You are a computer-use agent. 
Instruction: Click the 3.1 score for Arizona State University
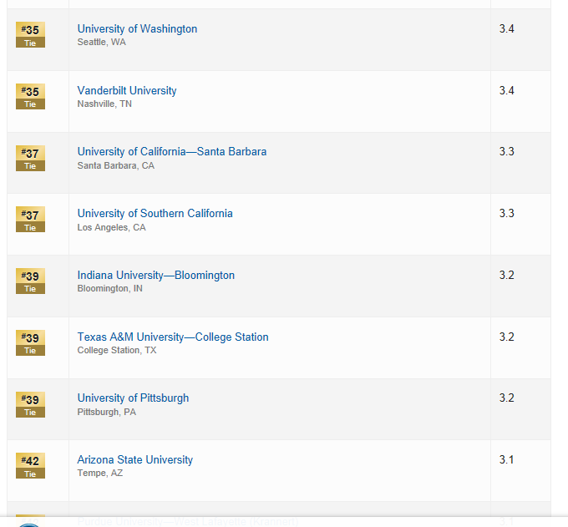(506, 459)
